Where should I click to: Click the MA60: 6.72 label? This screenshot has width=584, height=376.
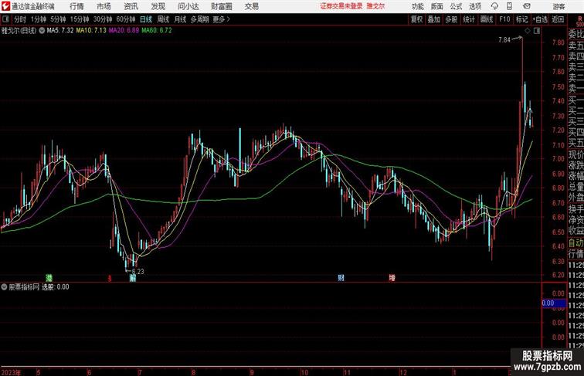[x=156, y=31]
